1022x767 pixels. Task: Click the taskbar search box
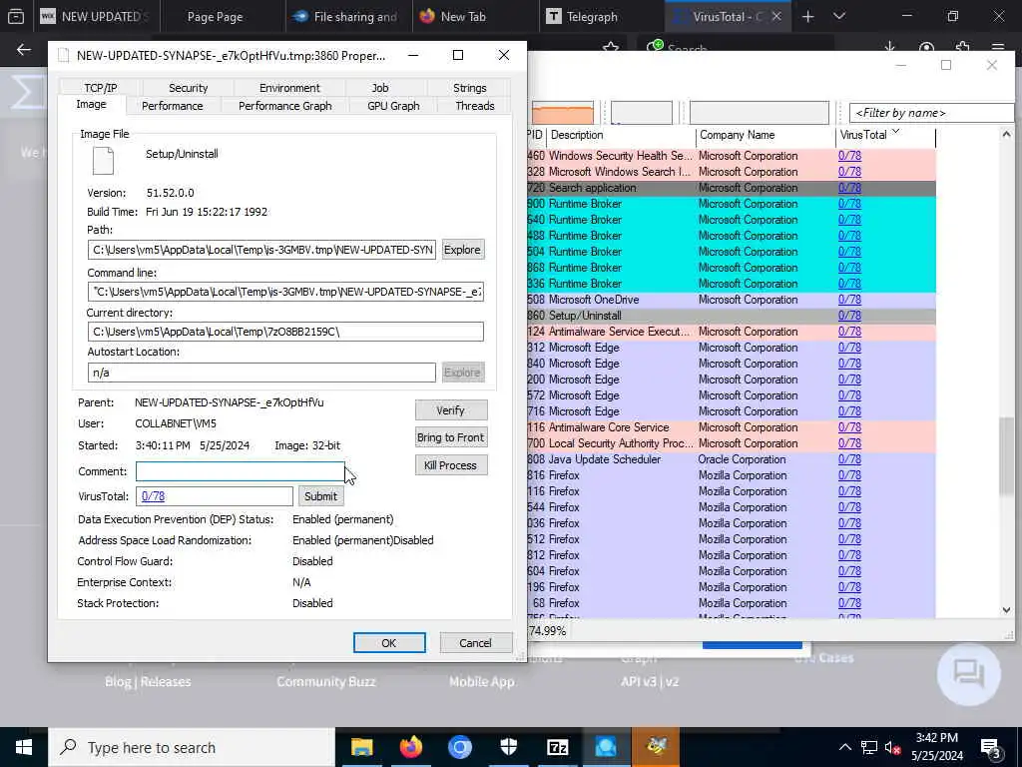(x=192, y=747)
